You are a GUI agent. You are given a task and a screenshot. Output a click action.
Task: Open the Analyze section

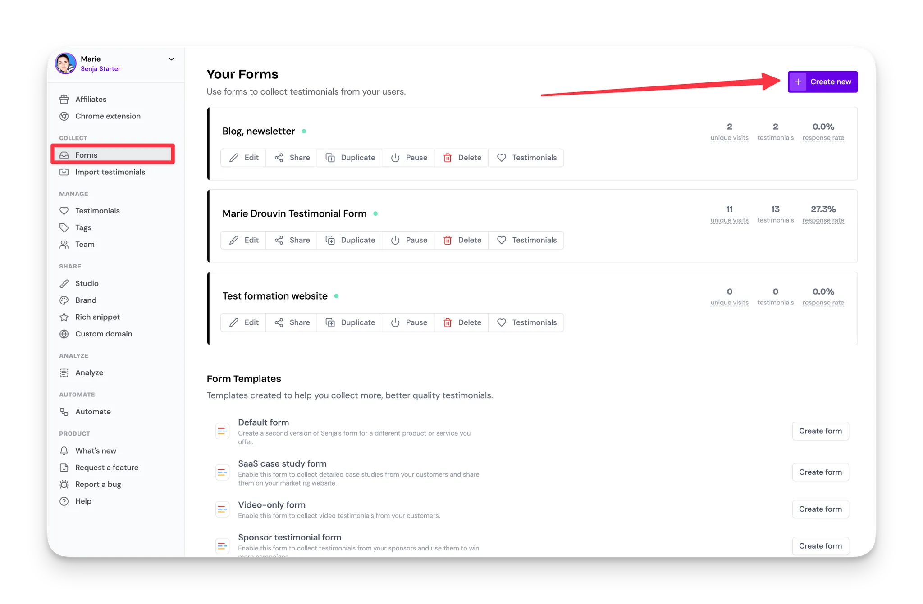(x=89, y=372)
